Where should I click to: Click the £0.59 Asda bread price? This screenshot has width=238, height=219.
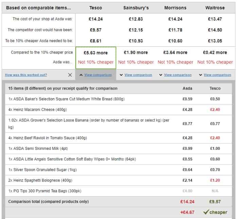(187, 99)
